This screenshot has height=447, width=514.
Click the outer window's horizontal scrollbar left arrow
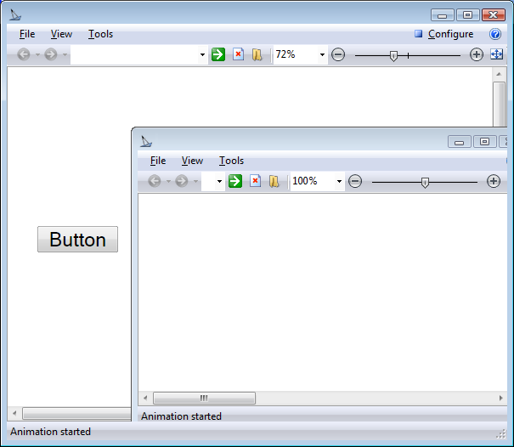[14, 413]
